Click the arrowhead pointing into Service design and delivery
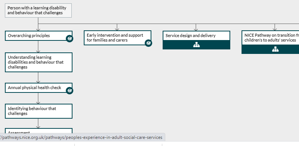 pos(196,29)
